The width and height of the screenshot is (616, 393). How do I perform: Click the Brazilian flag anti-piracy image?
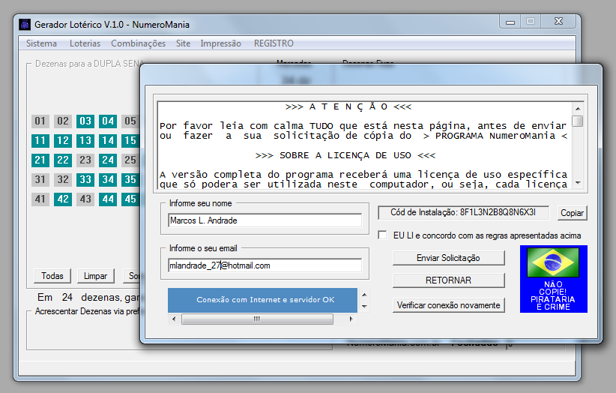tap(554, 279)
